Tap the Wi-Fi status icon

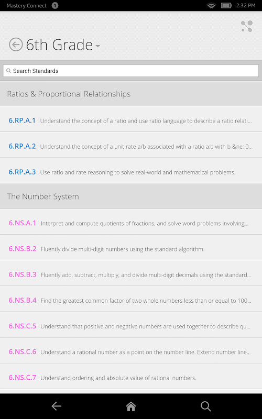click(211, 6)
